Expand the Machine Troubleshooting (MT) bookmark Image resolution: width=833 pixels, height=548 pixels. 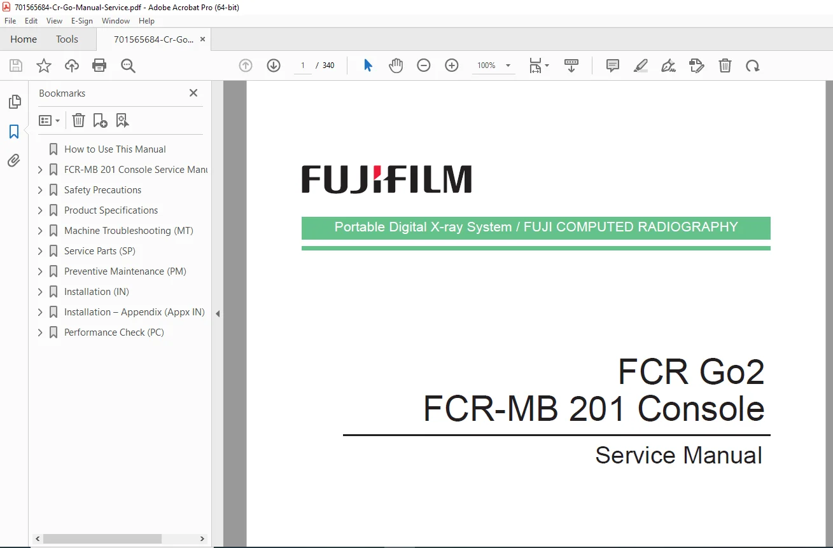(40, 231)
